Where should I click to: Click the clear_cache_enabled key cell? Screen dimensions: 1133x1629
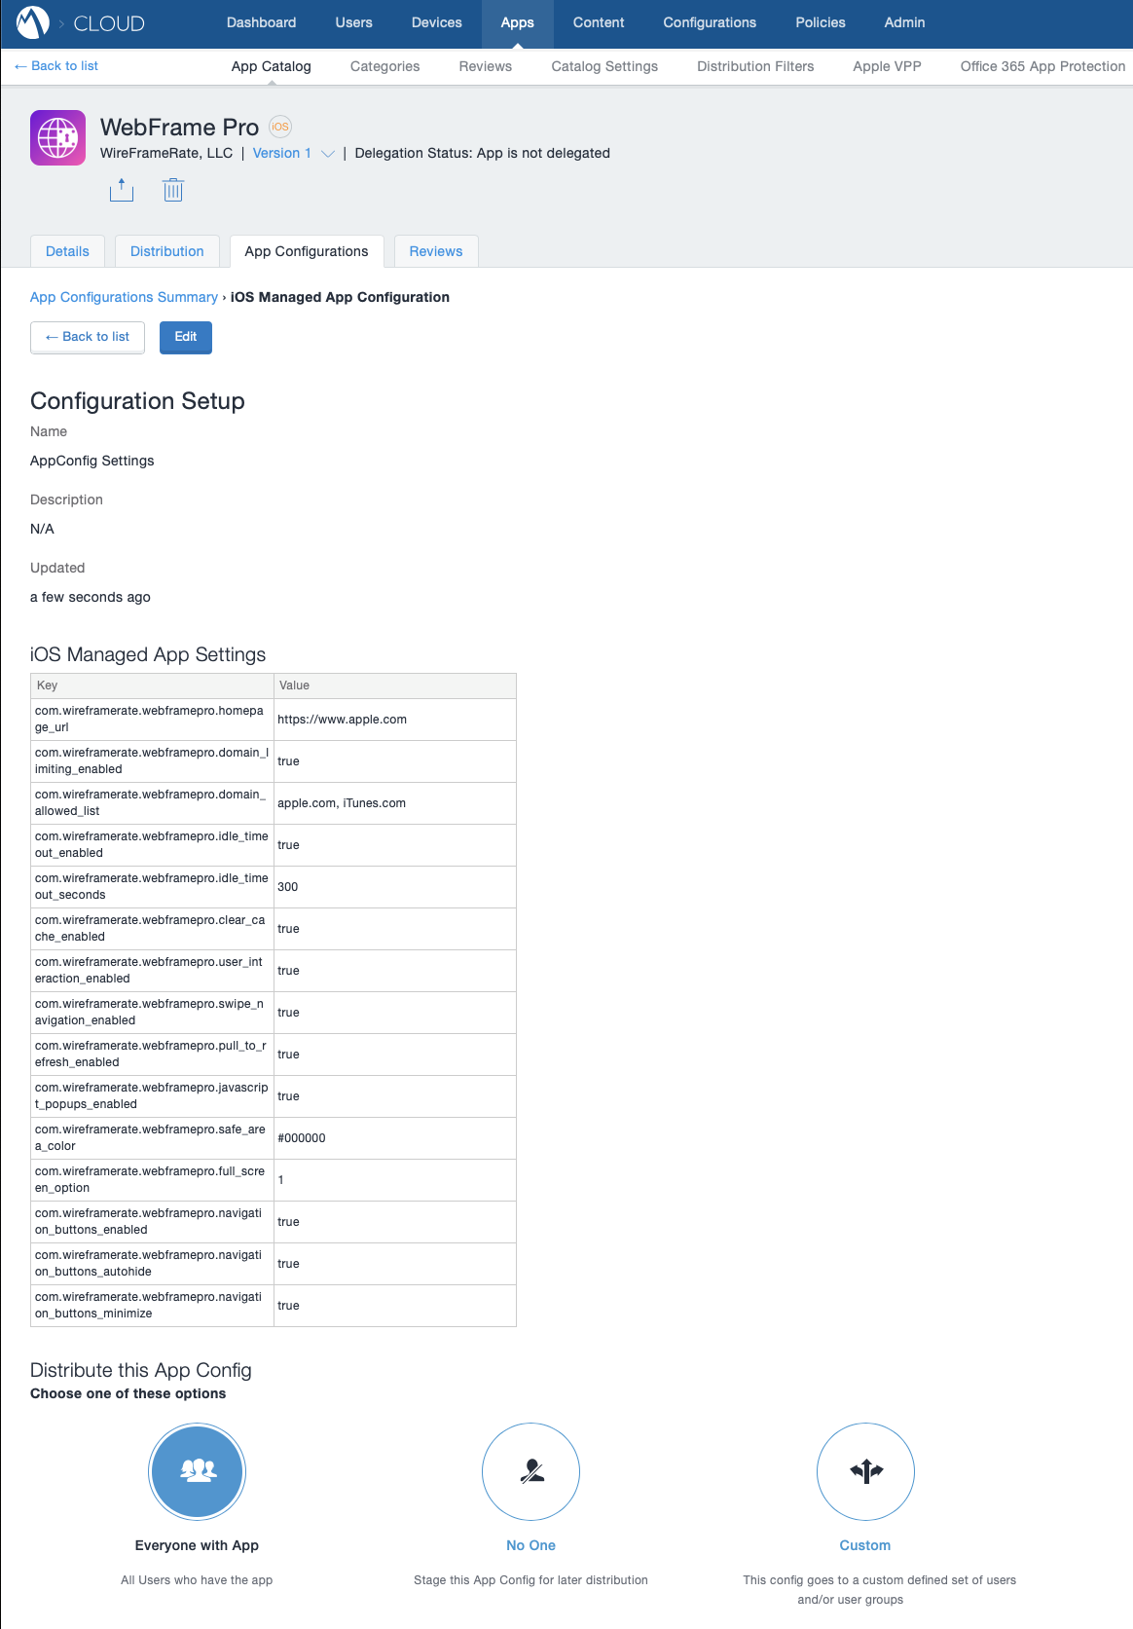152,929
